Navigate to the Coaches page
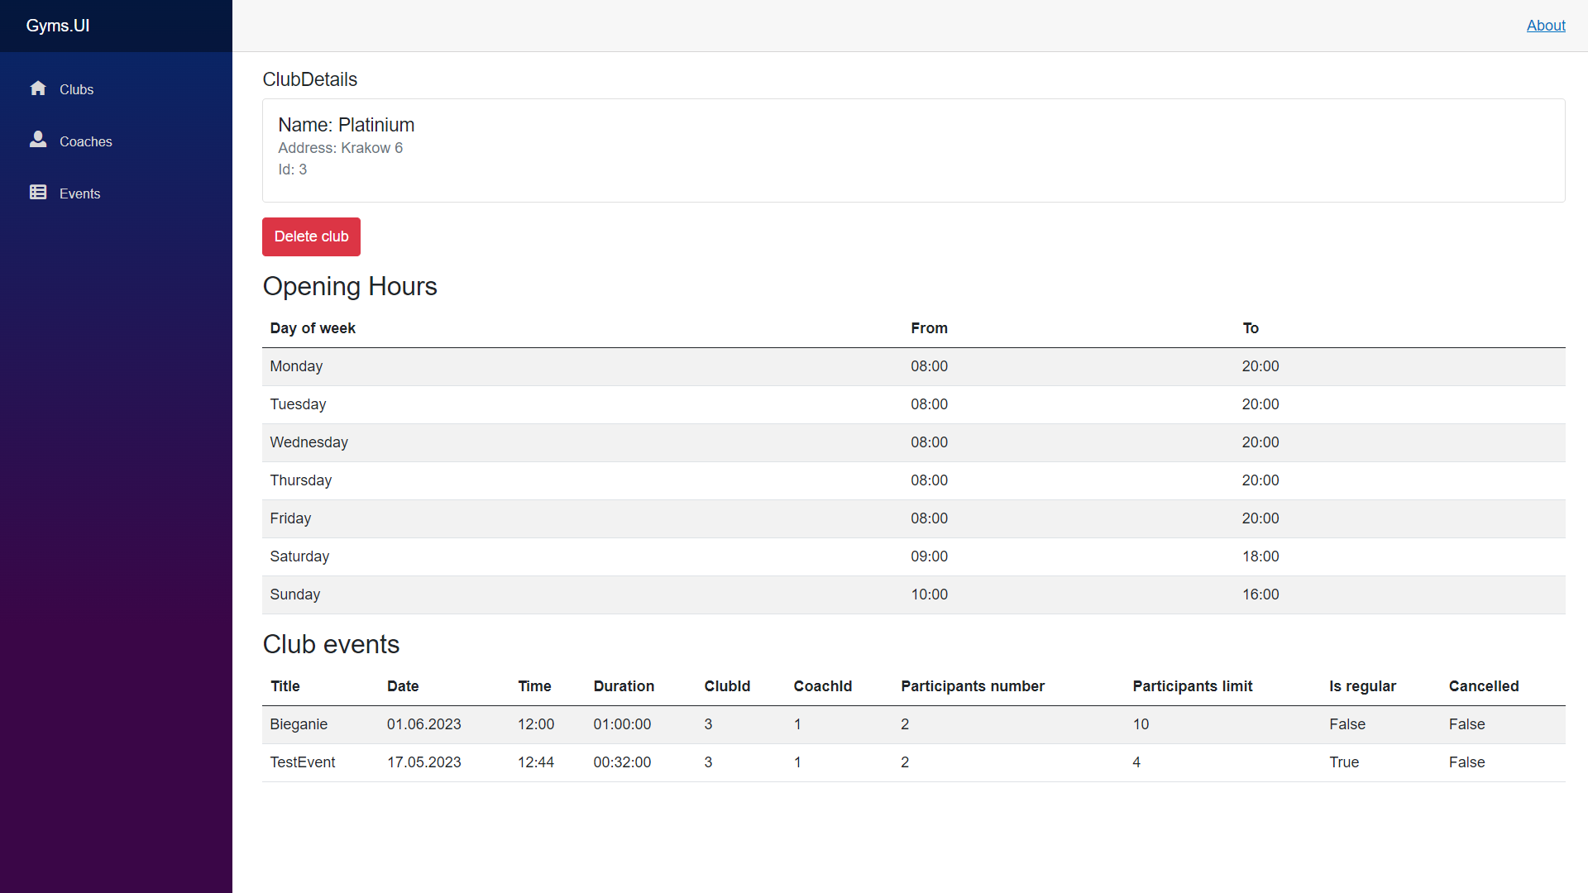 pos(86,141)
